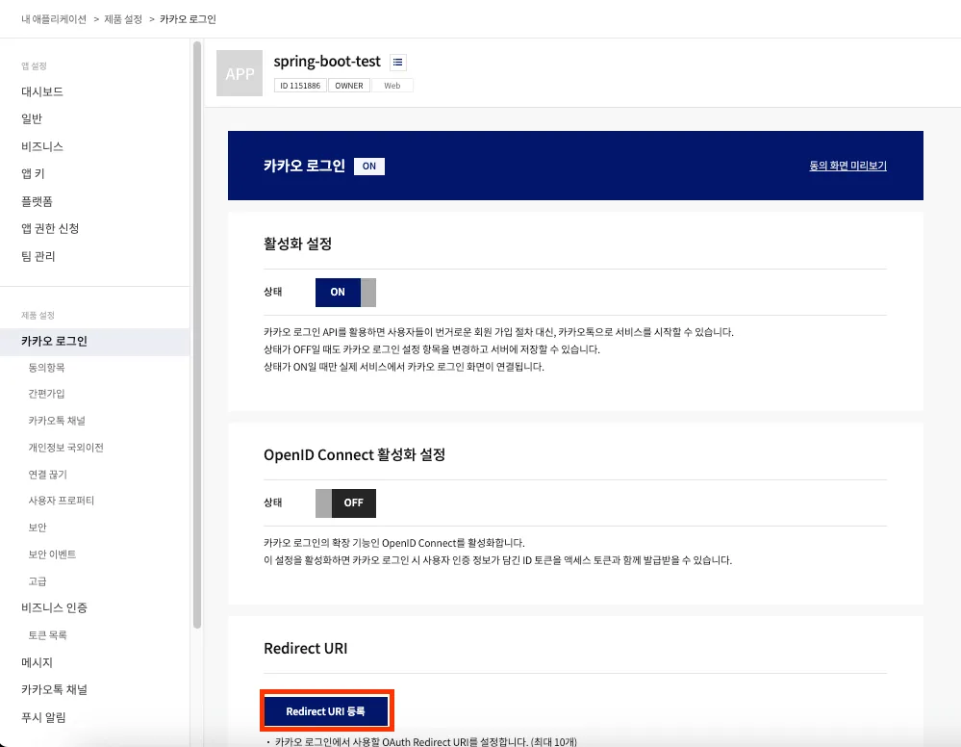The width and height of the screenshot is (961, 747).
Task: Open 일반 in the sidebar
Action: click(x=32, y=119)
